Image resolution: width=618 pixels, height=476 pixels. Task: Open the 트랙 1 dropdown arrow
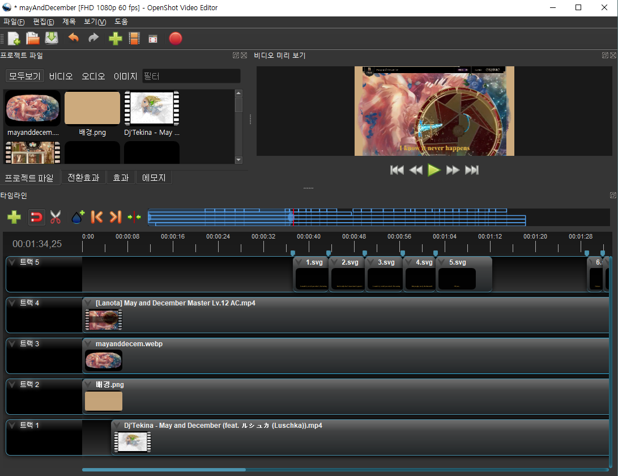[12, 425]
